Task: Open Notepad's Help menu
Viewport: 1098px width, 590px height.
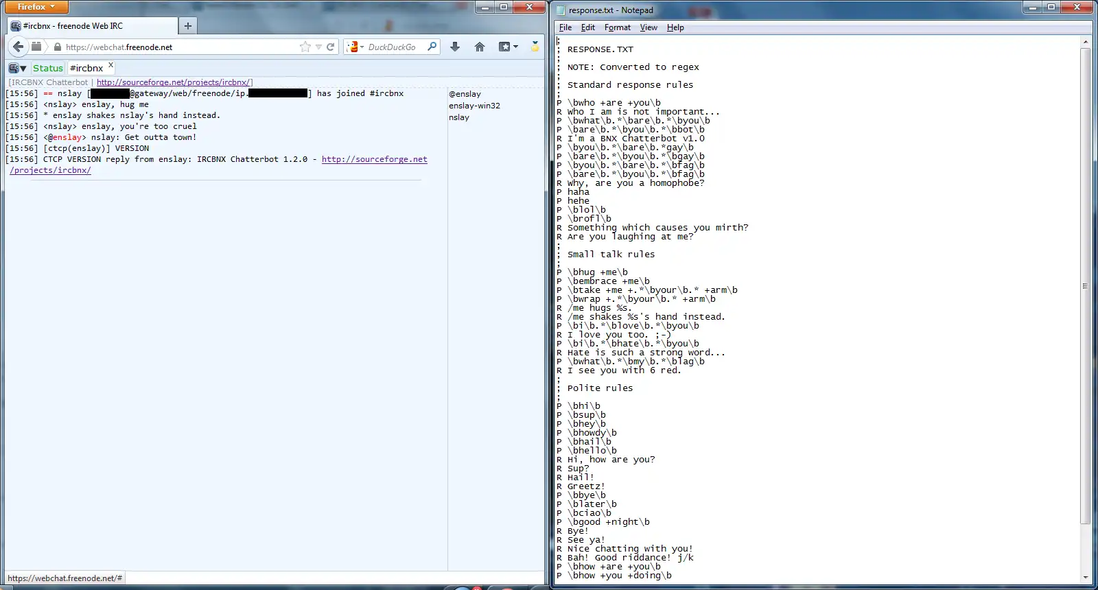Action: tap(675, 27)
